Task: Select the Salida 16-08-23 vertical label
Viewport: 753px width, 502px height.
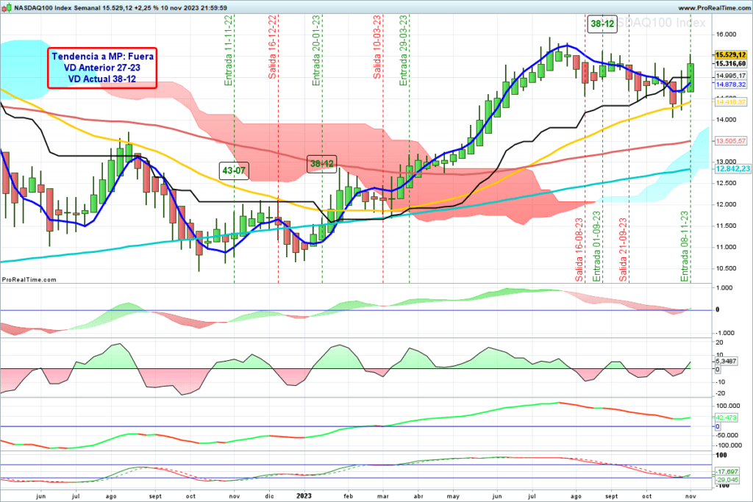Action: coord(579,250)
